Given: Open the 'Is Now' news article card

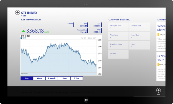Looking at the screenshot, I should [x=161, y=66].
